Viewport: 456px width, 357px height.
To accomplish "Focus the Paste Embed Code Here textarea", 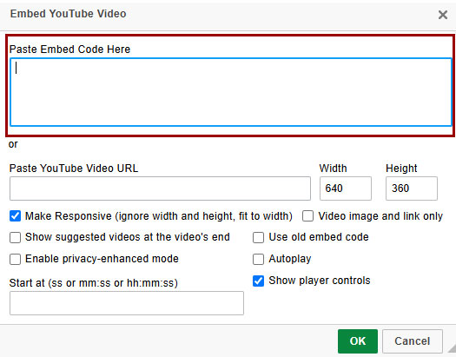I will click(231, 92).
